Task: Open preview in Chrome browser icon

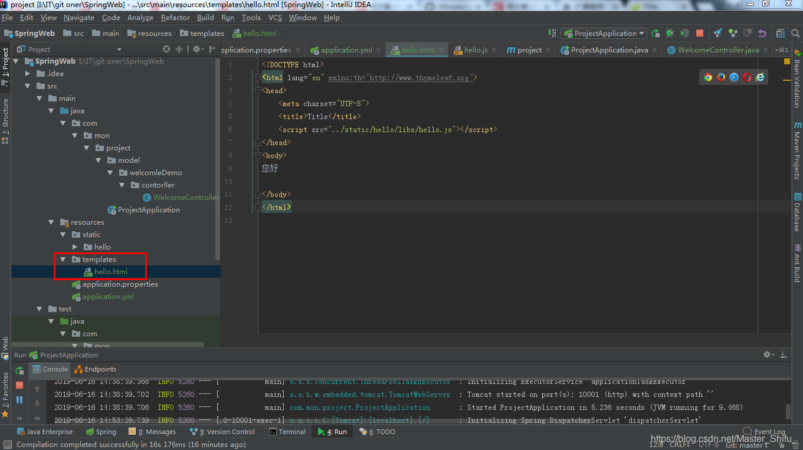Action: (x=708, y=77)
